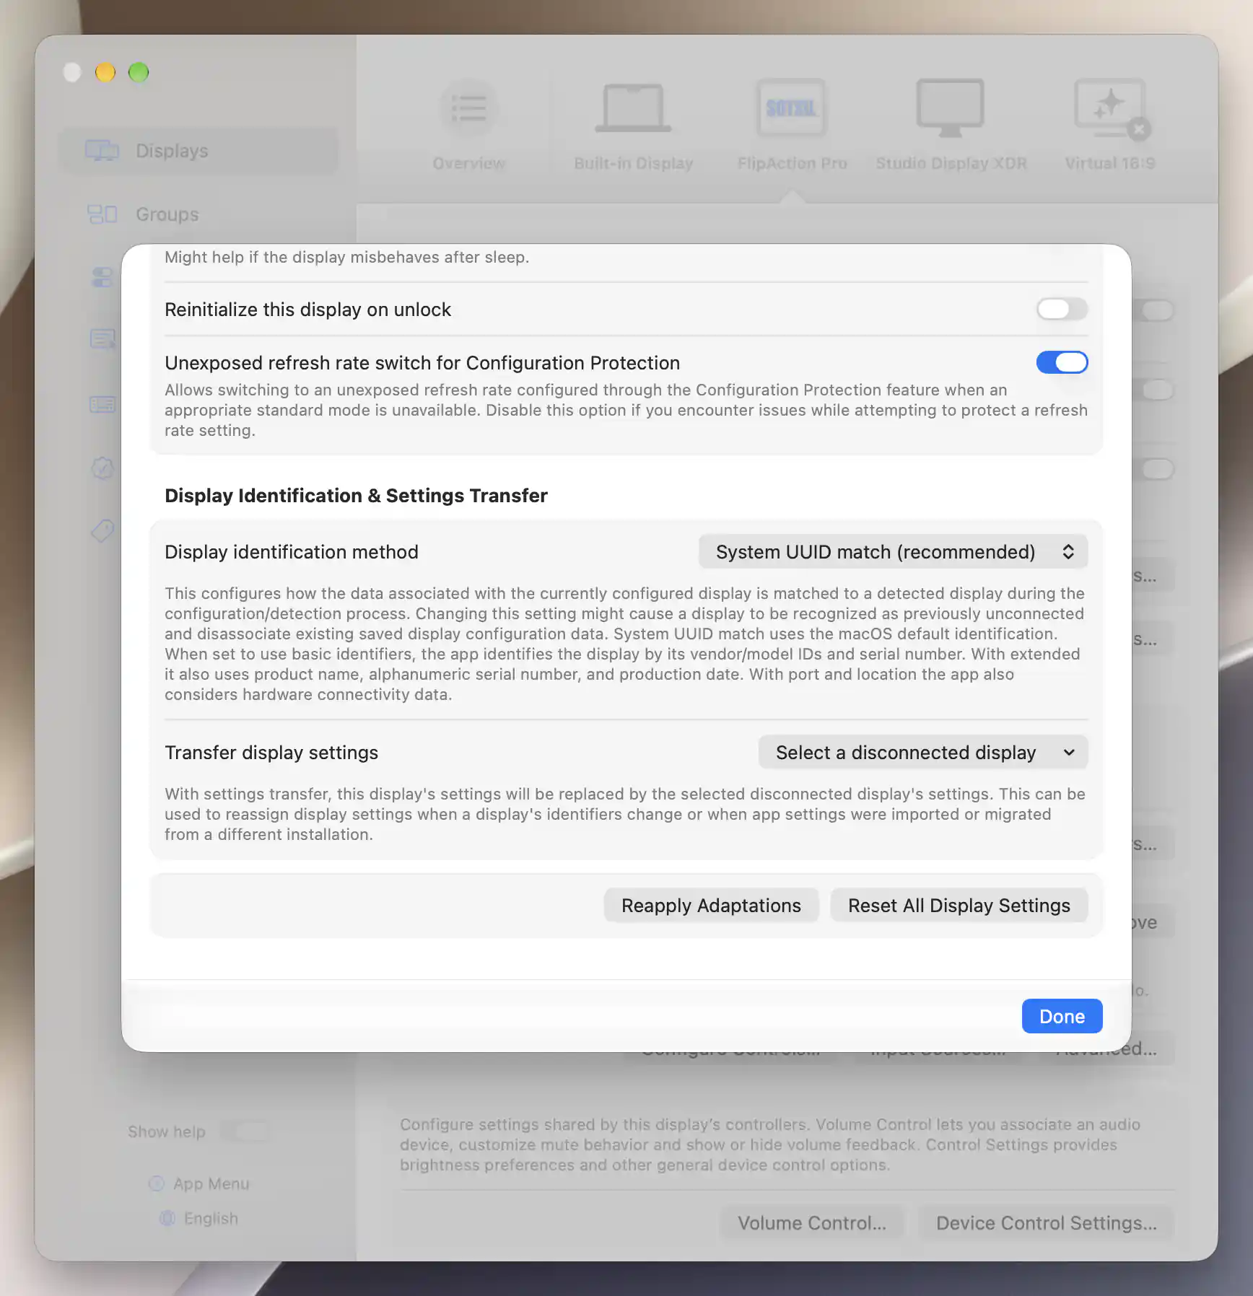This screenshot has width=1253, height=1296.
Task: Click the Display Identification & Settings Transfer heading
Action: [x=356, y=496]
